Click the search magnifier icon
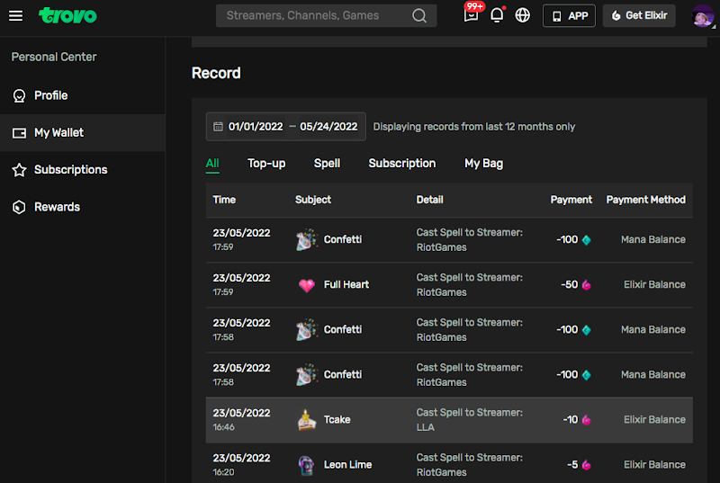The image size is (720, 483). click(419, 15)
